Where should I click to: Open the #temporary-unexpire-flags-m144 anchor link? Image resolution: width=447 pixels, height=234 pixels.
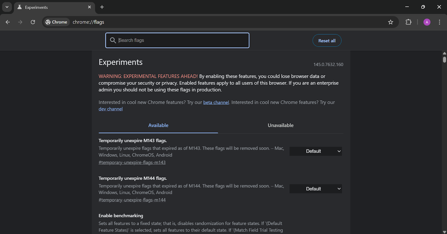132,200
